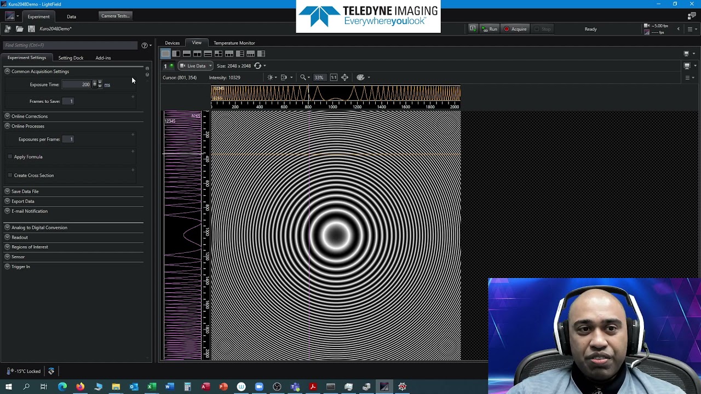Open an experiment with the folder icon
The width and height of the screenshot is (701, 394).
coord(19,28)
